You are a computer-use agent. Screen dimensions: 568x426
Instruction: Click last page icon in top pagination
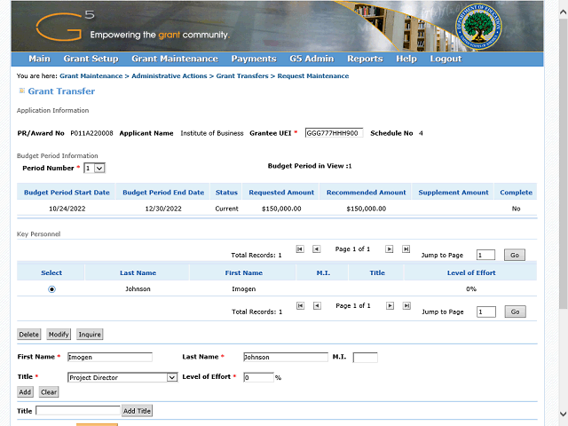coord(406,249)
